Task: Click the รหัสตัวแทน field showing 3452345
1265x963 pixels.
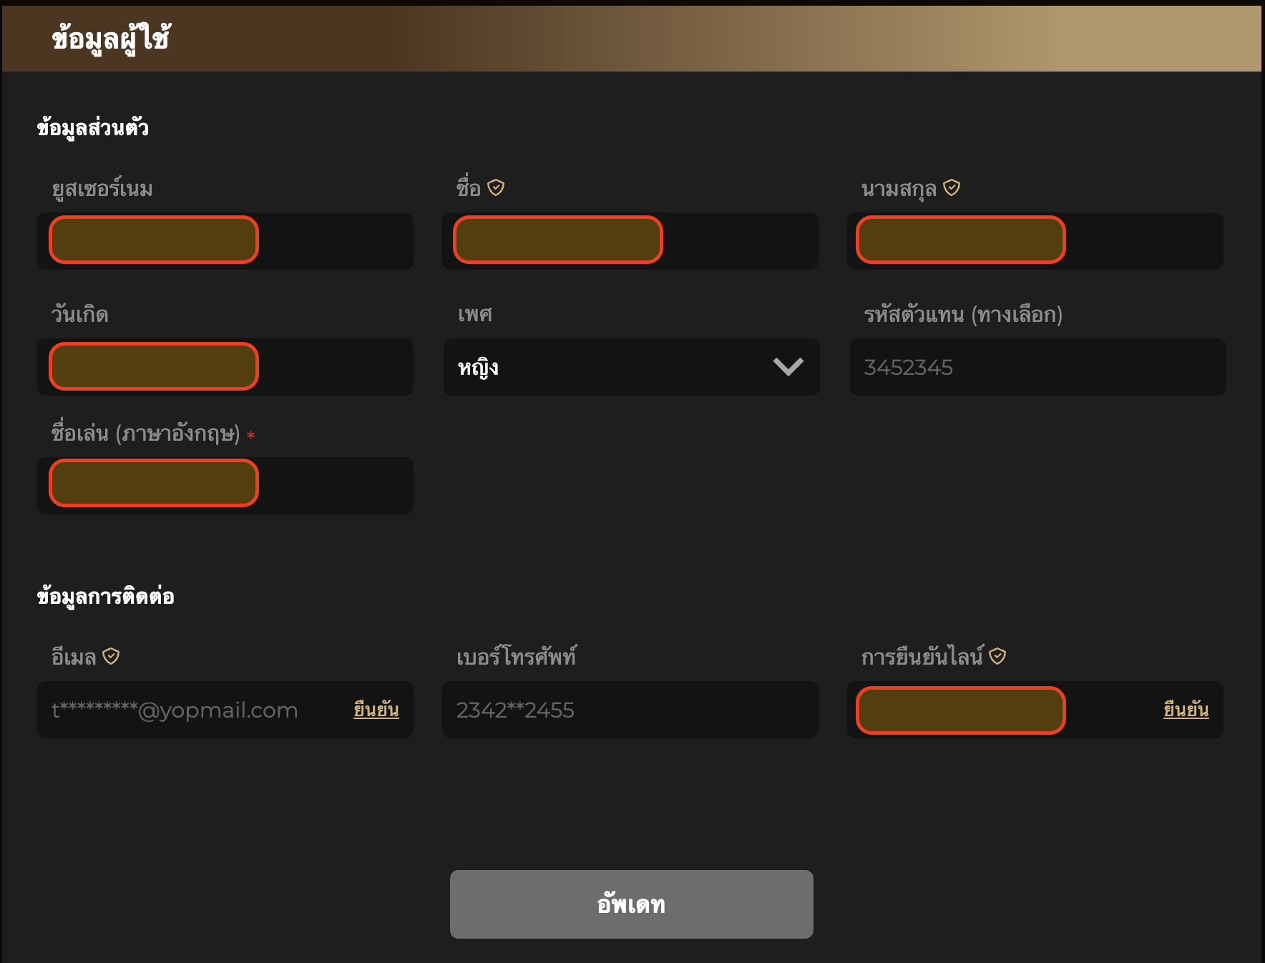Action: pyautogui.click(x=1037, y=367)
